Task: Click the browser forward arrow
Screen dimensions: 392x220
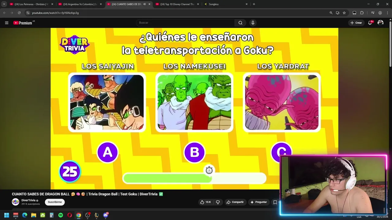Action: [x=12, y=13]
